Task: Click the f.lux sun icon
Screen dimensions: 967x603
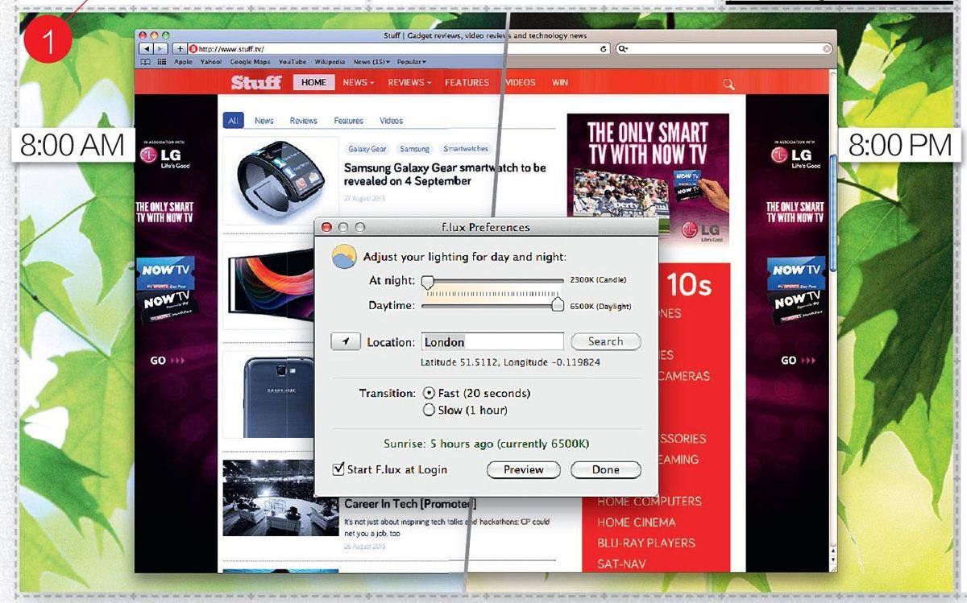Action: [345, 258]
